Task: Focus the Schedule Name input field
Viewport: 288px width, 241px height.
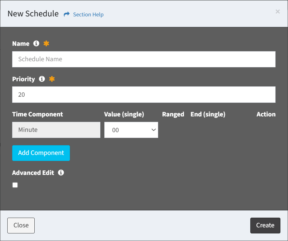Action: click(x=144, y=59)
